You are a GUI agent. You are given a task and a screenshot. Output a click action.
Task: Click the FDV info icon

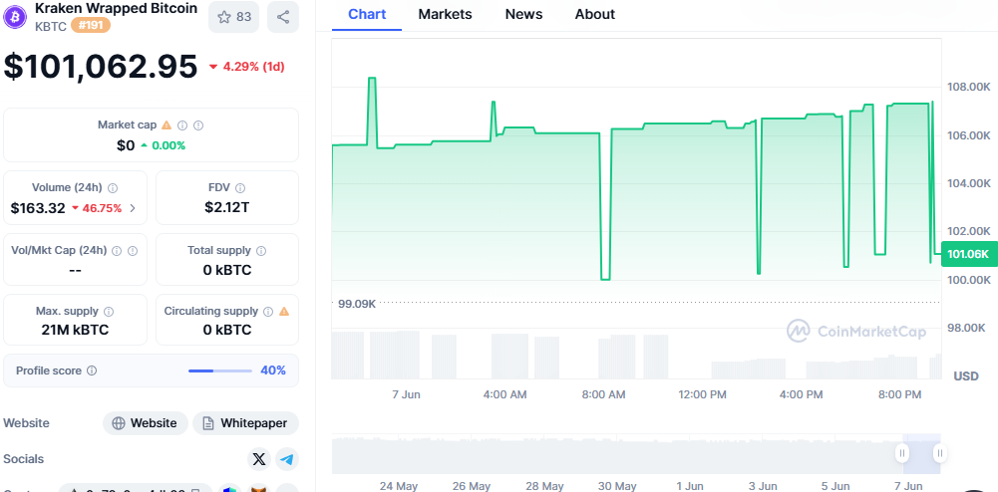tap(240, 187)
